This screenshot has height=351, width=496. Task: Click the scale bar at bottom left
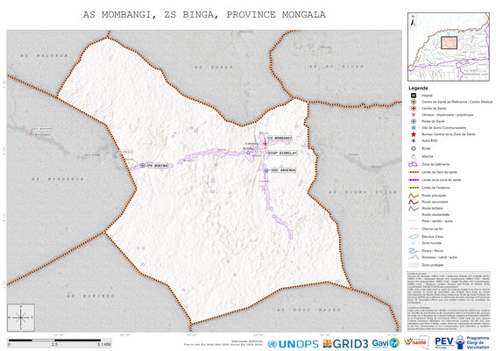click(x=60, y=342)
